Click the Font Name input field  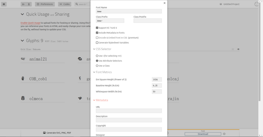tap(129, 11)
